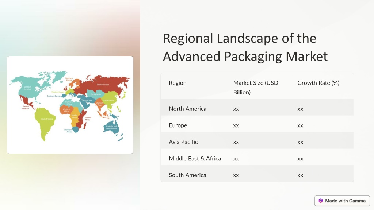Click the 'Growth Rate (%)' header
Screen dimensions: 374x210
pos(318,83)
